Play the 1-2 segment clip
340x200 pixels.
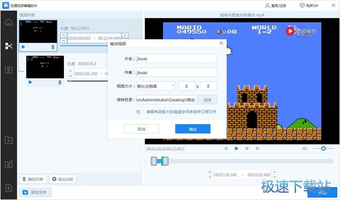30,82
